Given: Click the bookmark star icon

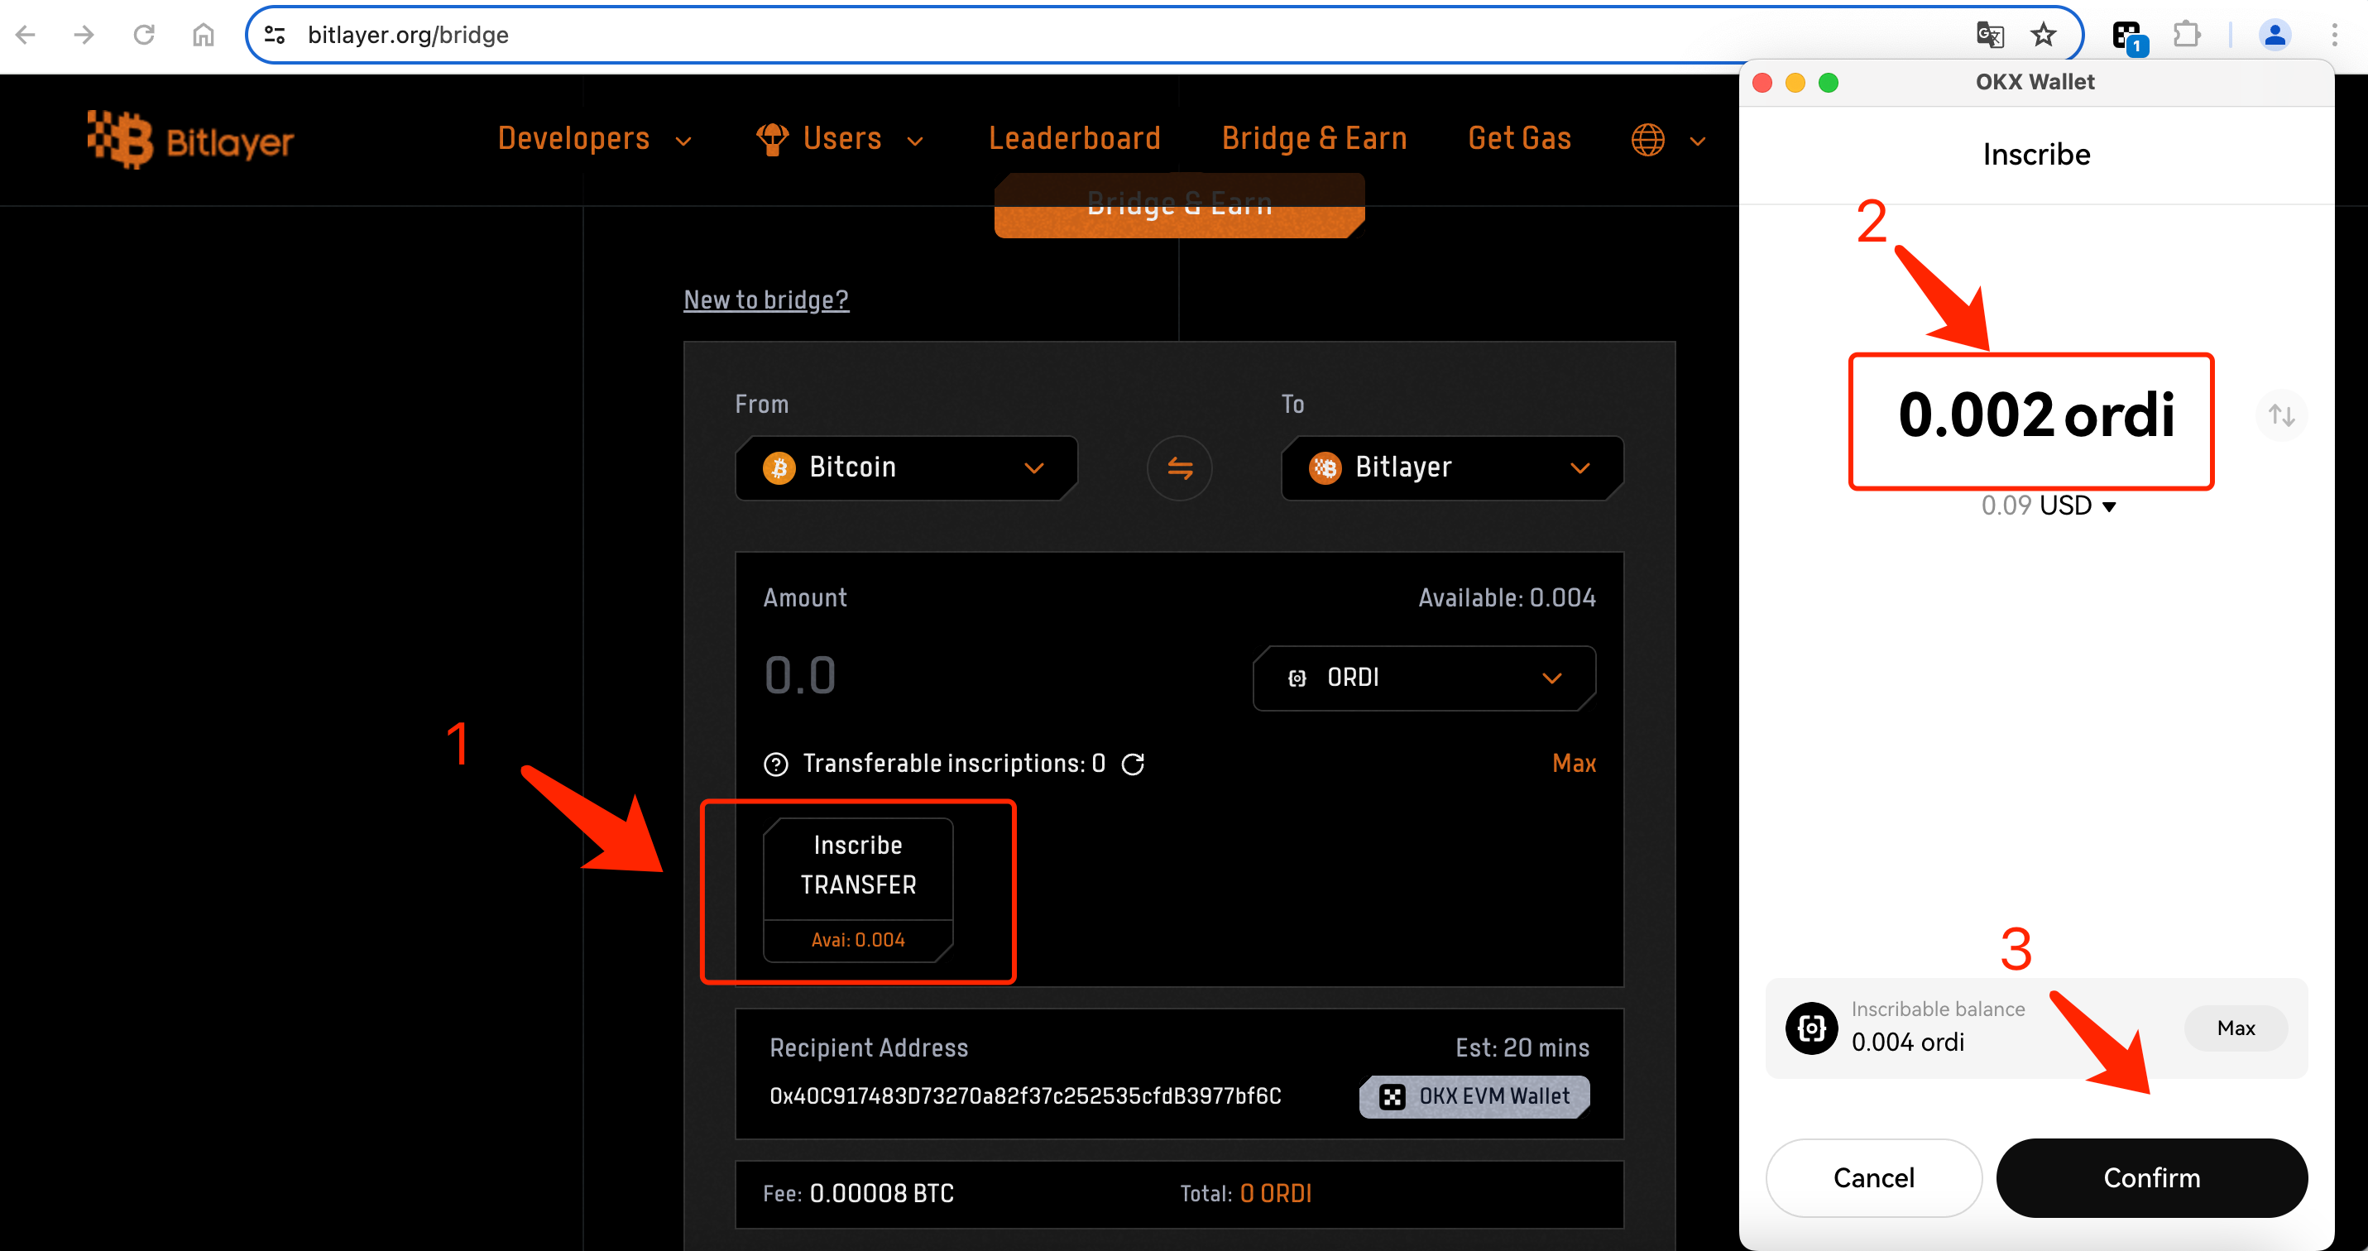Looking at the screenshot, I should point(2043,35).
